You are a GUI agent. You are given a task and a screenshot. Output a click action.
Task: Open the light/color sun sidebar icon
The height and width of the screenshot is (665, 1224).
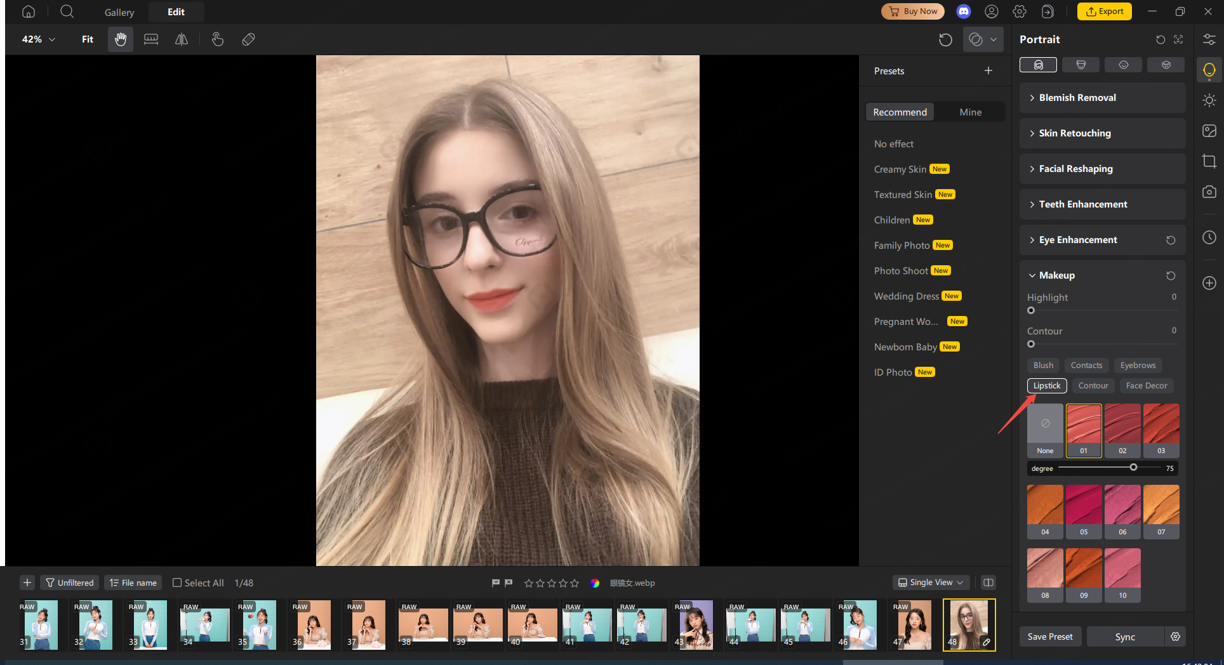[x=1209, y=100]
